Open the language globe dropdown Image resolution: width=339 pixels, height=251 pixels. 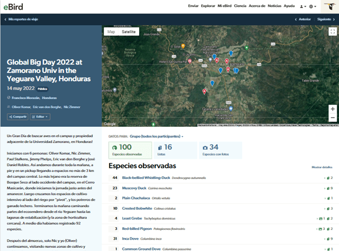click(x=312, y=7)
